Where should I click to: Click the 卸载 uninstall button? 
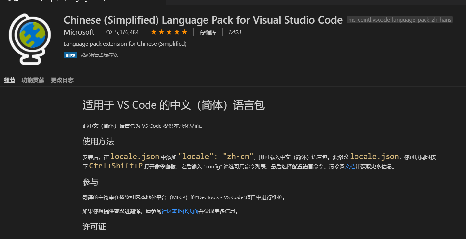tap(71, 55)
